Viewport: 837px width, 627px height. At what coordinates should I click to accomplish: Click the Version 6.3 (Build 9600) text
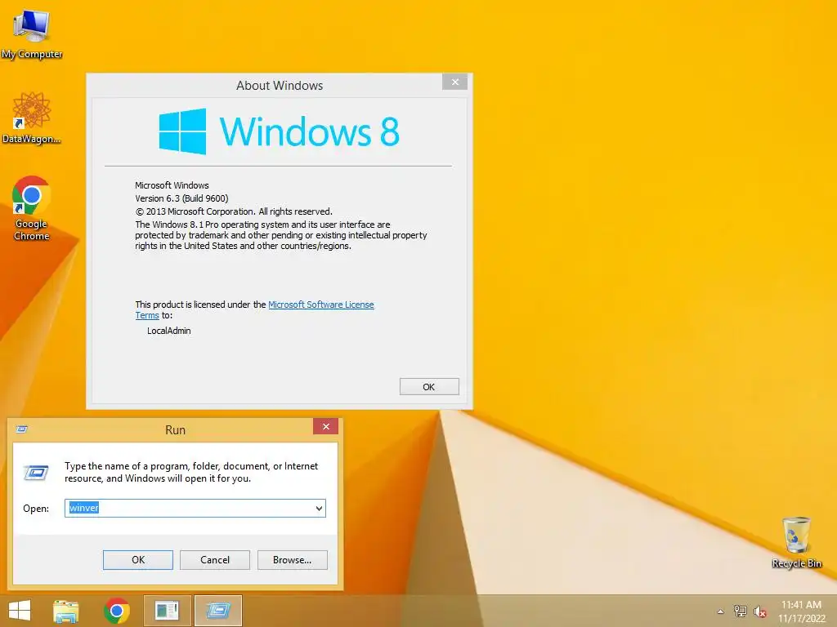[181, 198]
